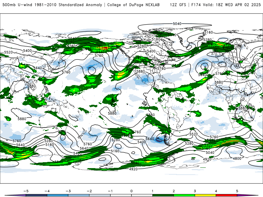Click the colorbar tick label 2
The image size is (263, 197).
174,191
